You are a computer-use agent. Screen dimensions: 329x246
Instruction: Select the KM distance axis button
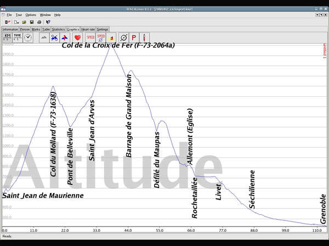click(8, 38)
